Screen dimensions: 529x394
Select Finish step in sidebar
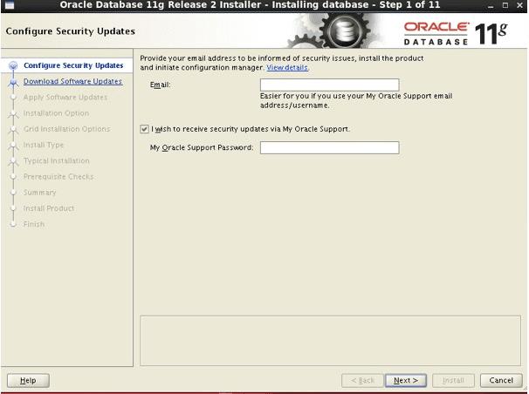click(x=34, y=224)
